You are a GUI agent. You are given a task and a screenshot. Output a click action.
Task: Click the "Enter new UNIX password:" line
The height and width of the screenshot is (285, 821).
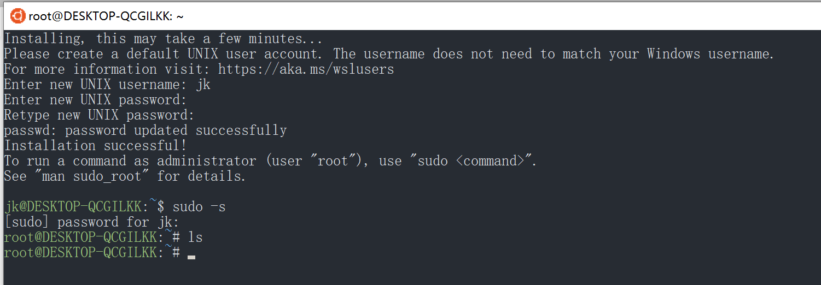point(95,100)
